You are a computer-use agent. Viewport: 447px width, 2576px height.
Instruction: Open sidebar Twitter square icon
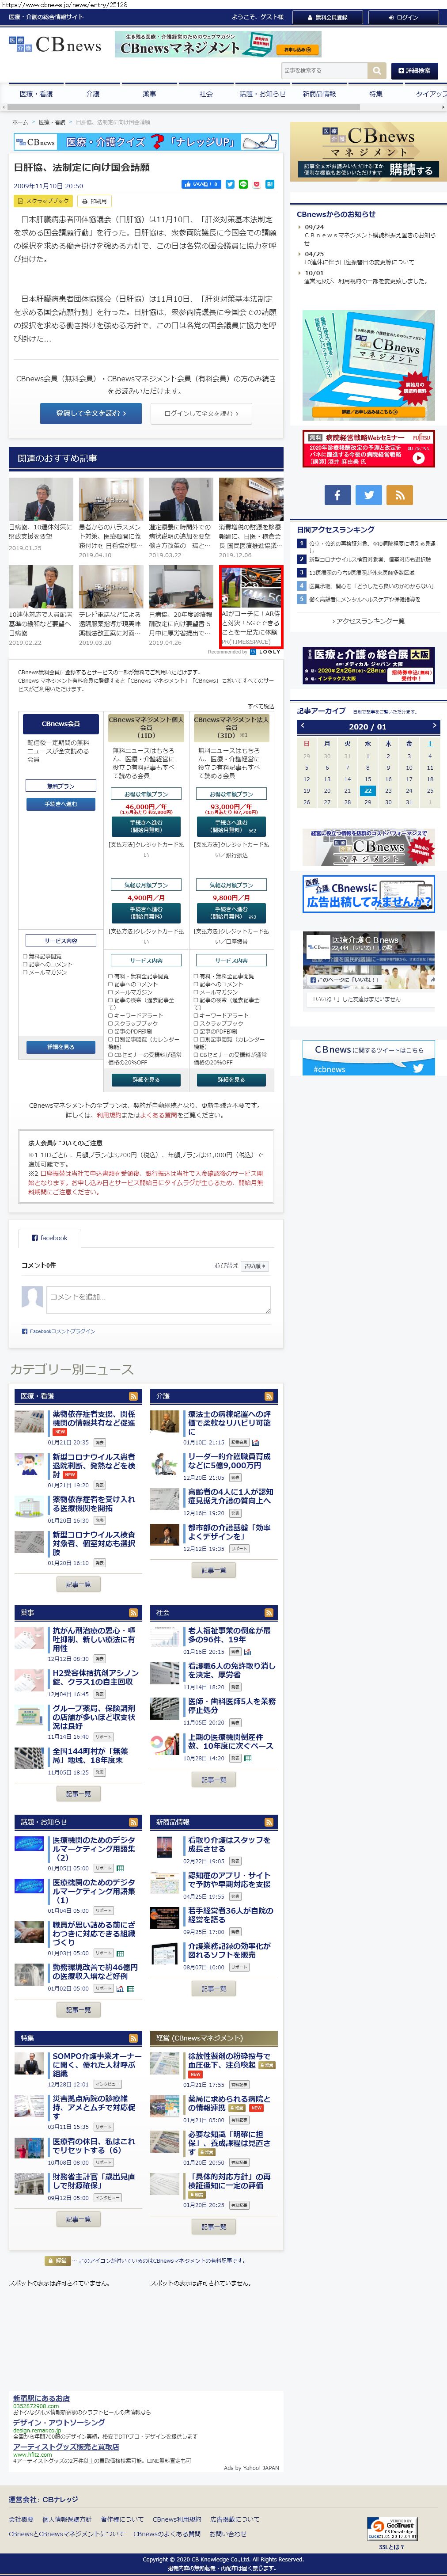(368, 494)
